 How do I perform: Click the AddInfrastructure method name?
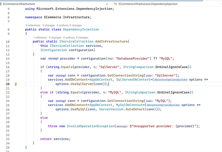[111, 42]
